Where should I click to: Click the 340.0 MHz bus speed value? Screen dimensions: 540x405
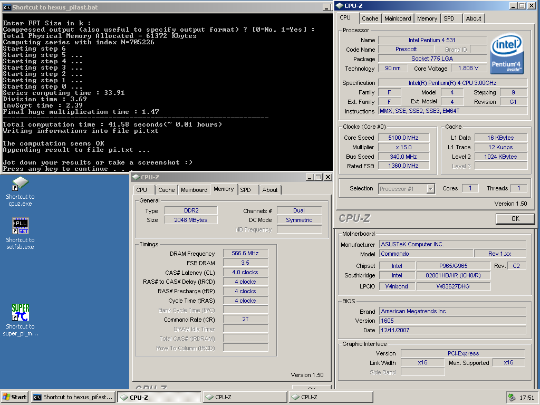pyautogui.click(x=403, y=157)
